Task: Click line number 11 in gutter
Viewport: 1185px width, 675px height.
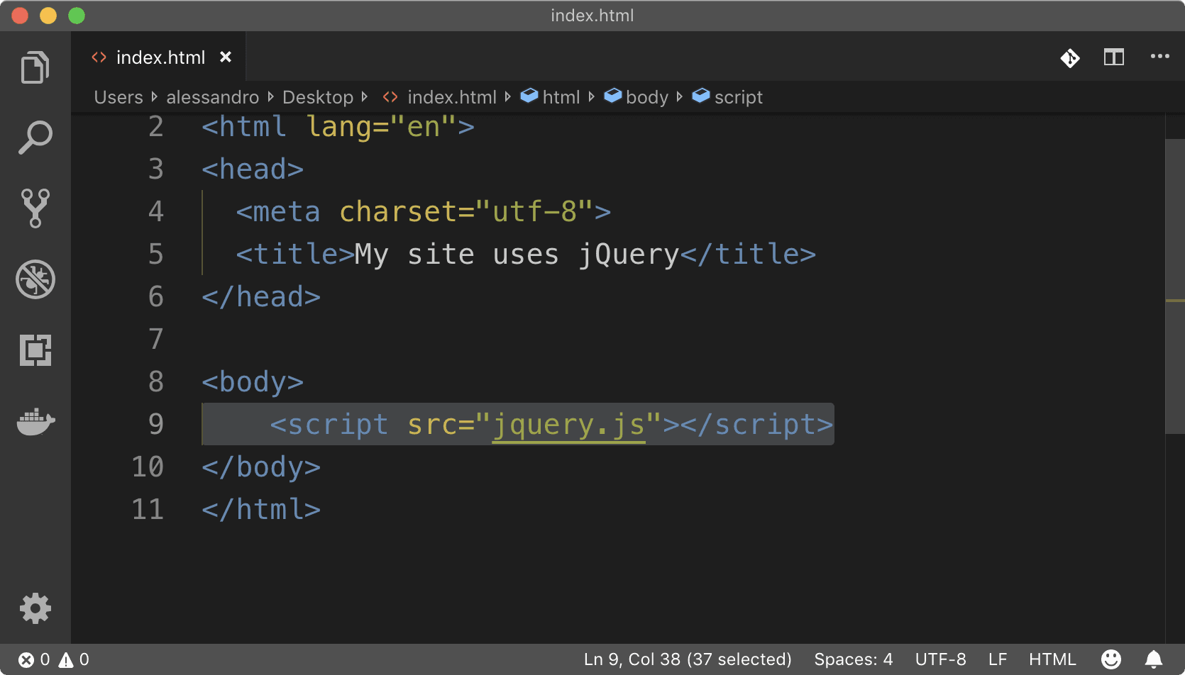Action: (148, 509)
